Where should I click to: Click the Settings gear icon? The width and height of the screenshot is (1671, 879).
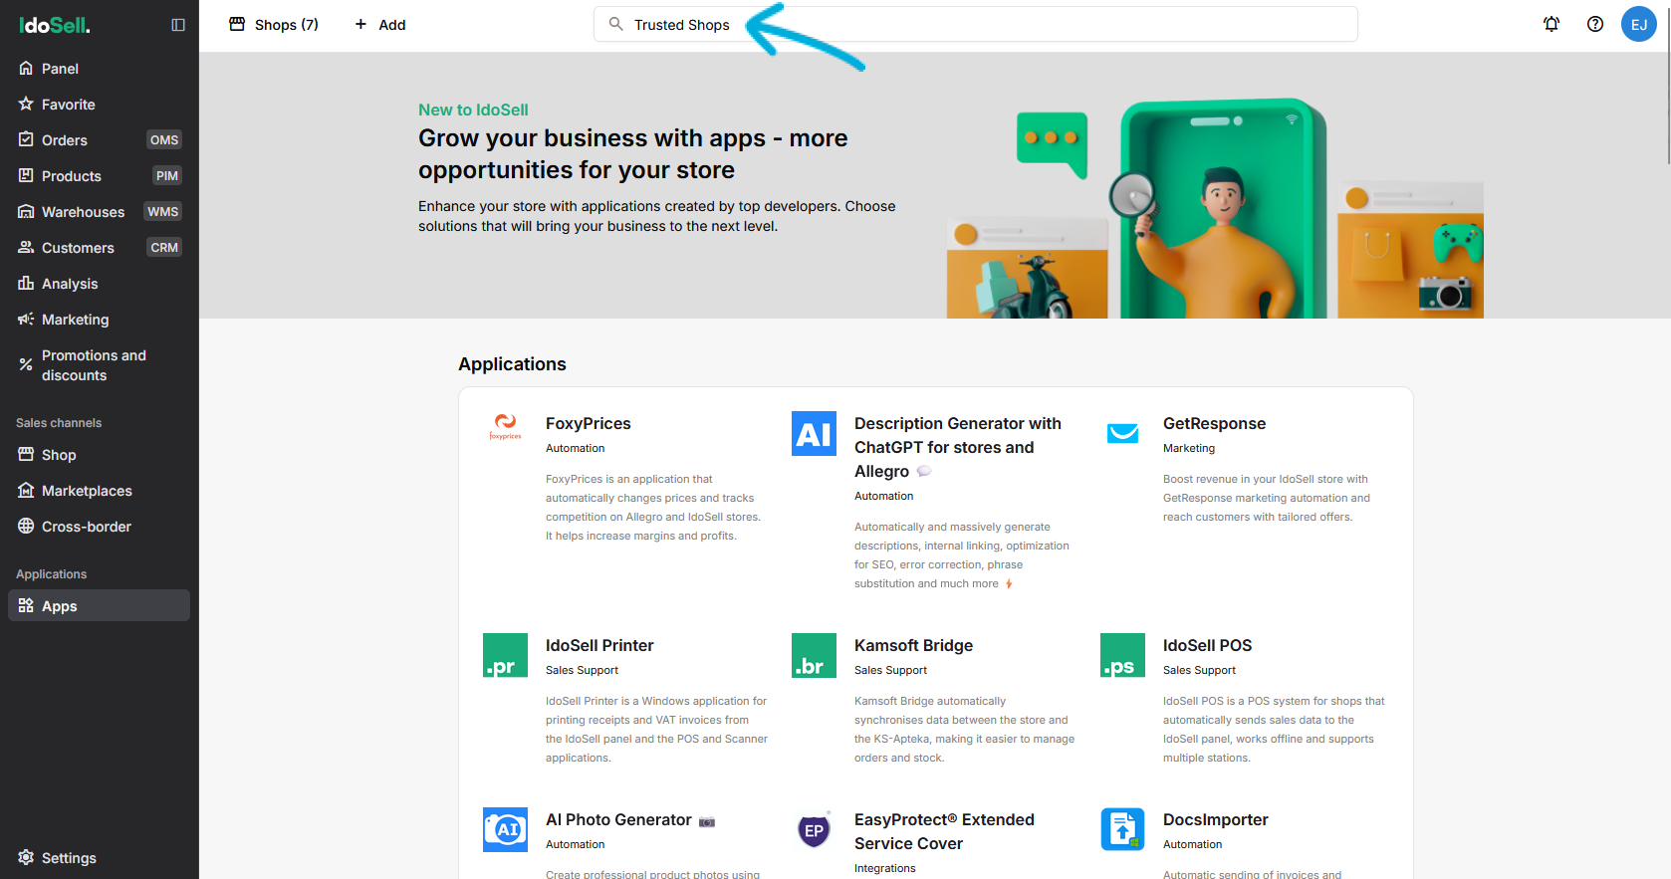pyautogui.click(x=26, y=857)
